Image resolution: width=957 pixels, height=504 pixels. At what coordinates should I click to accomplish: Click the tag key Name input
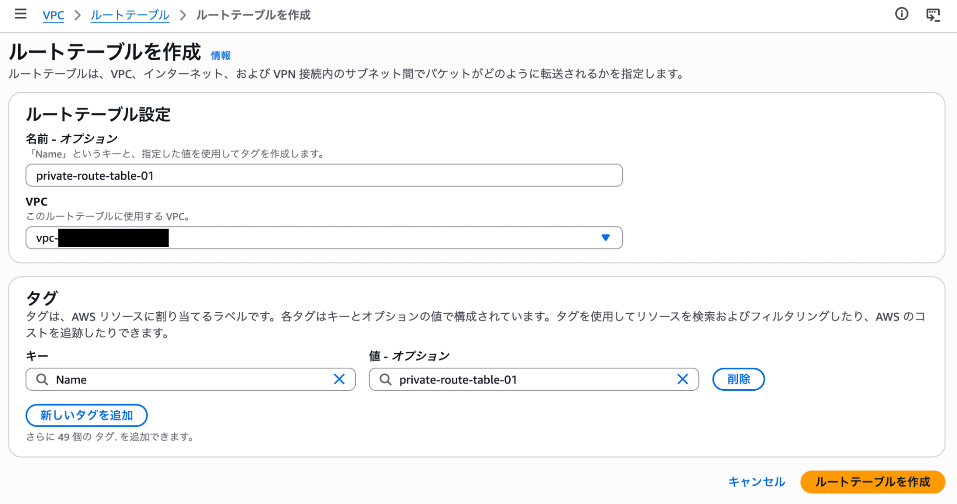(x=191, y=379)
